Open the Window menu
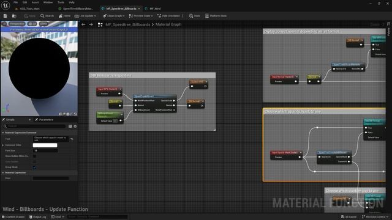Viewport: 392px width, 220px height. 48,2
